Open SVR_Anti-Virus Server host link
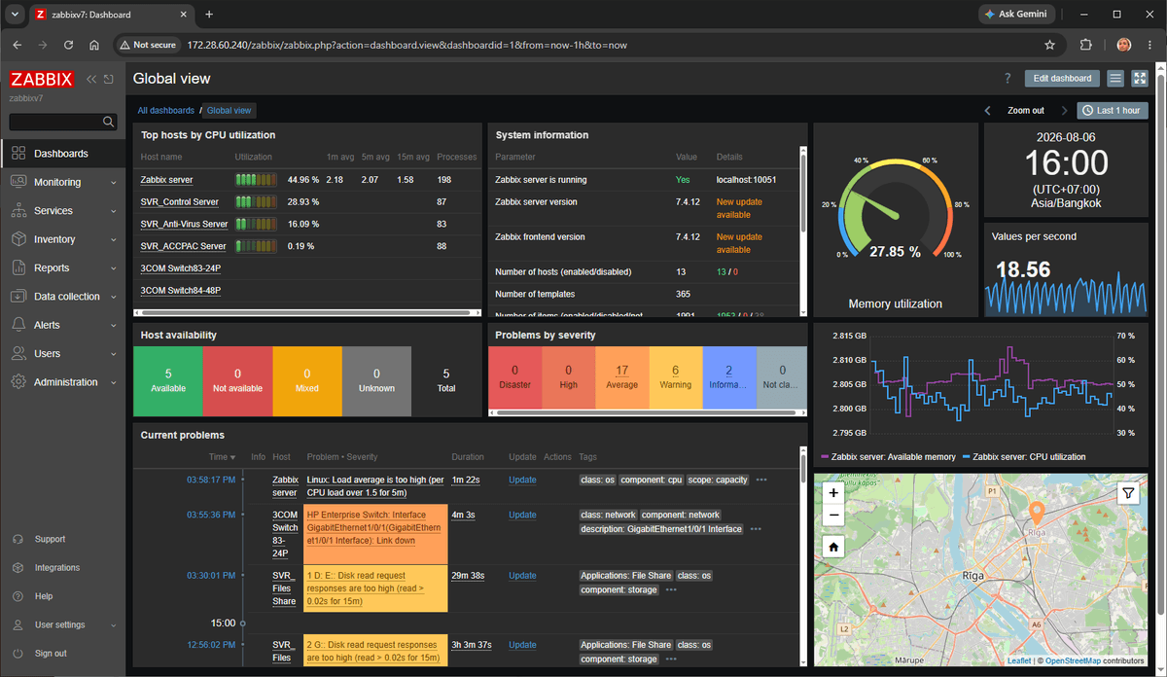1167x677 pixels. tap(184, 224)
